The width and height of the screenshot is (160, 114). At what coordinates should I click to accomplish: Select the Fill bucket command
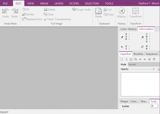pyautogui.click(x=26, y=10)
